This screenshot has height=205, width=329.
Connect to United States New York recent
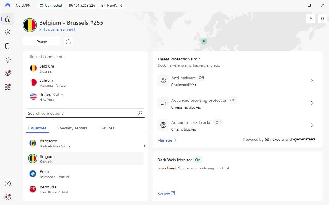coord(85,97)
